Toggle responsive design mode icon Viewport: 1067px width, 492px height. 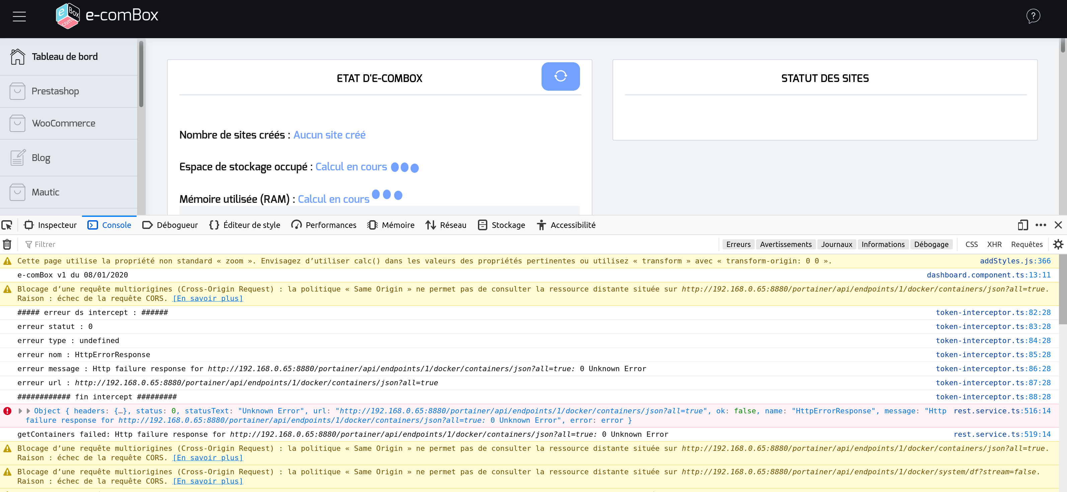point(1023,225)
